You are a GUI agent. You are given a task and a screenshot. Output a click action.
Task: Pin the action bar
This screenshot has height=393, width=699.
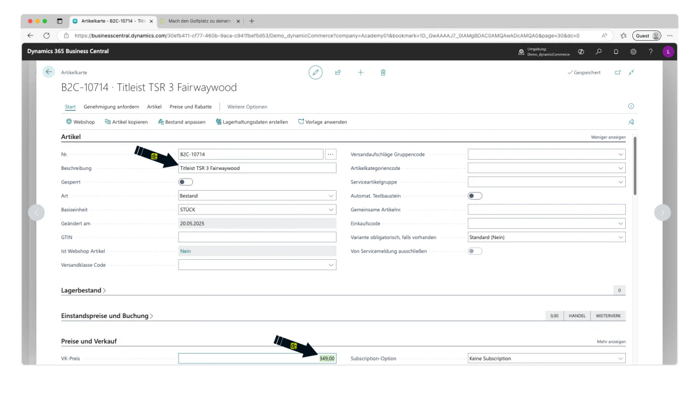631,122
